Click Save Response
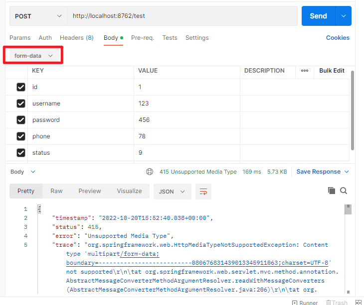The height and width of the screenshot is (305, 364). 319,172
